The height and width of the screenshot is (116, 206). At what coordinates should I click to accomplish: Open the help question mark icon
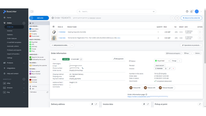(x=187, y=12)
